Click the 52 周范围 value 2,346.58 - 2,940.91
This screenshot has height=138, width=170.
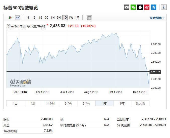[x=153, y=125]
